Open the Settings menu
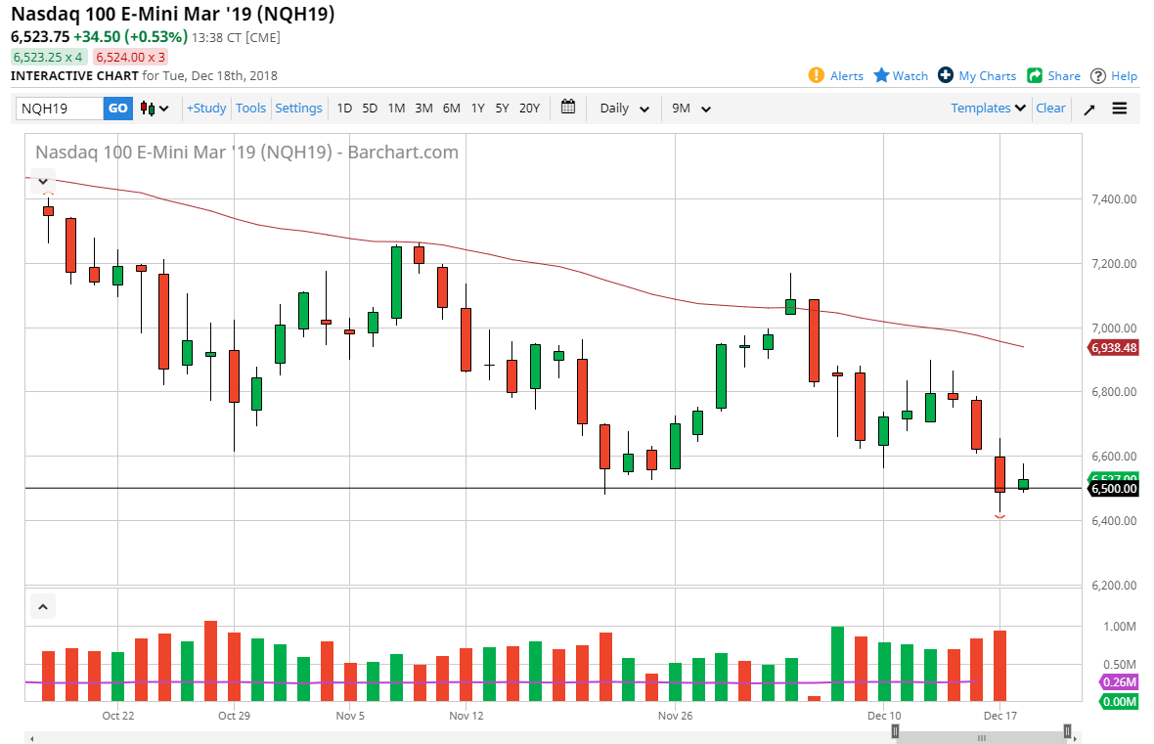 click(x=298, y=109)
